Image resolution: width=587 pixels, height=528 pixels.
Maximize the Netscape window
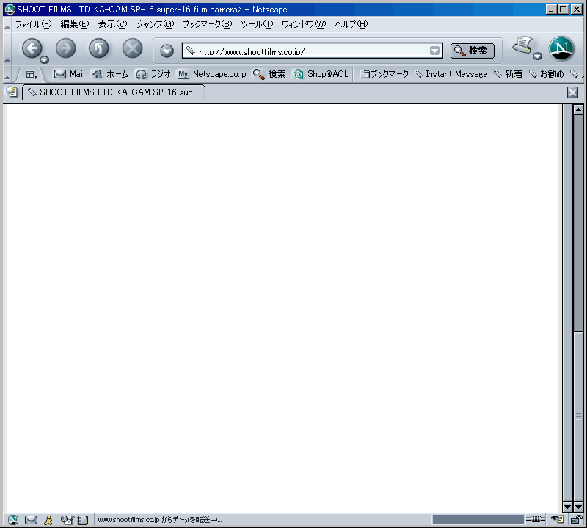click(563, 10)
